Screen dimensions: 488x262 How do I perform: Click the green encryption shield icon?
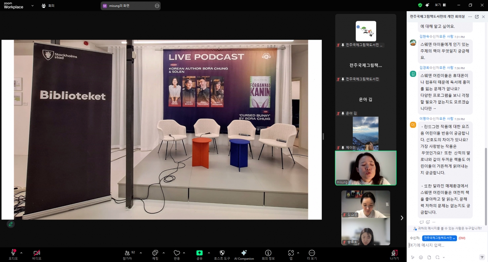(420, 5)
